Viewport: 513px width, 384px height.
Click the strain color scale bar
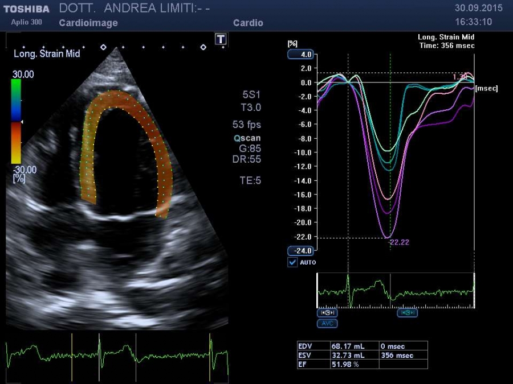pos(16,121)
